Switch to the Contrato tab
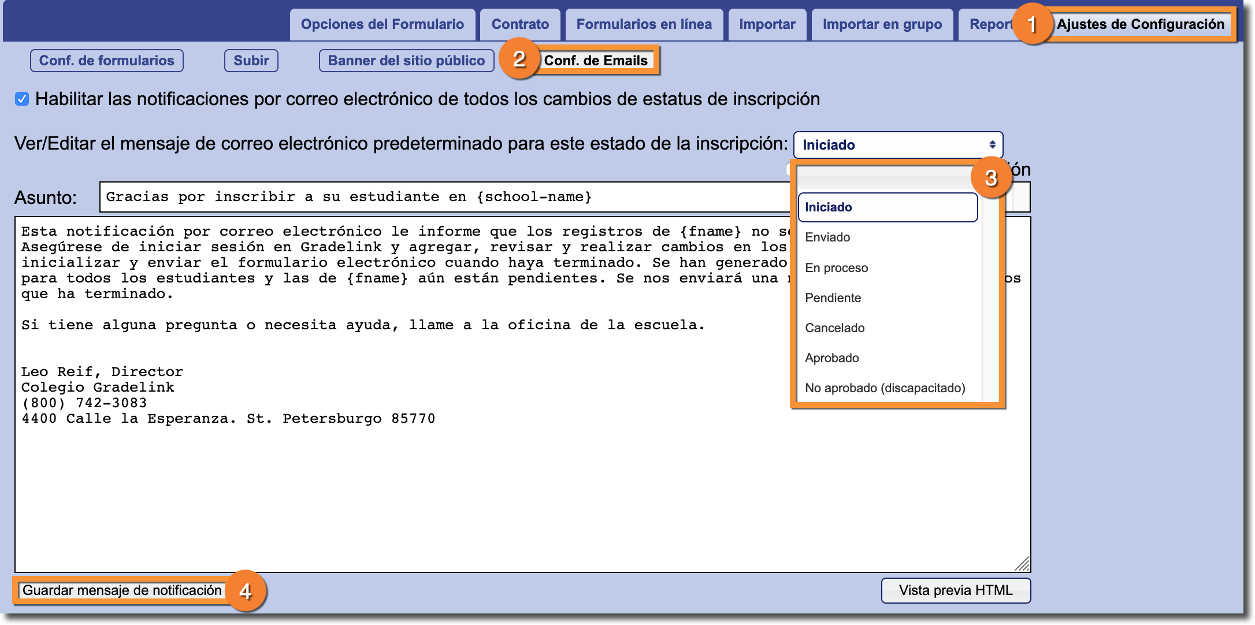The width and height of the screenshot is (1255, 625). click(520, 24)
